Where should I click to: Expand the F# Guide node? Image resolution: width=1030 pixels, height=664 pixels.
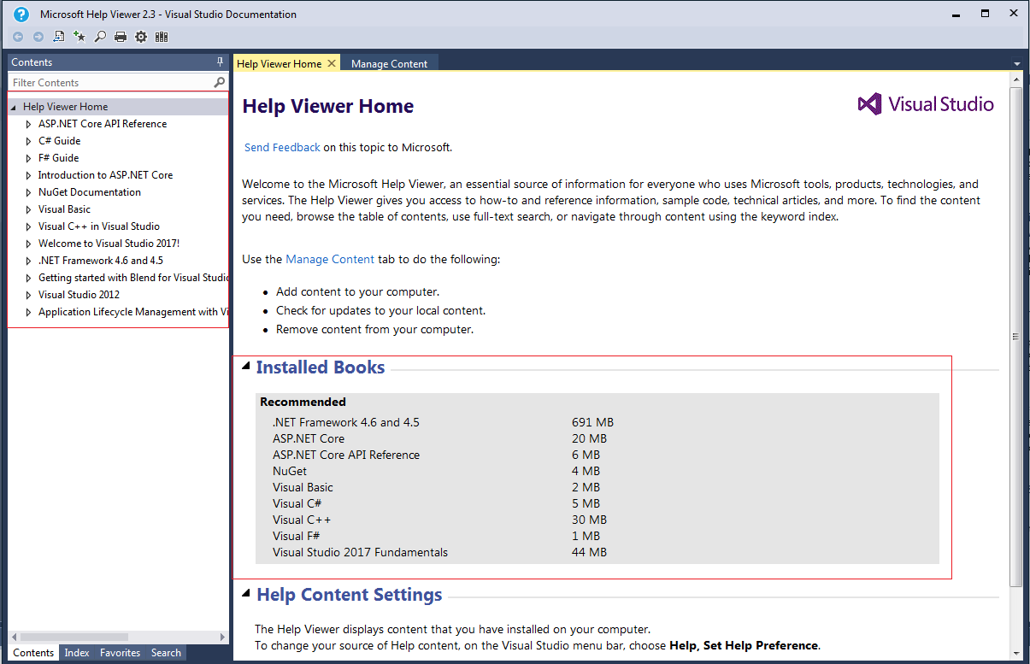28,158
